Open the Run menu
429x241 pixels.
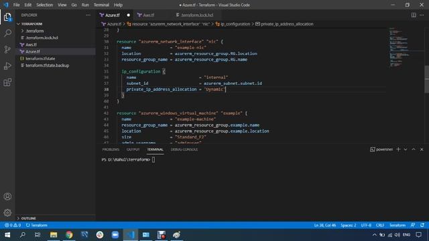[x=85, y=5]
